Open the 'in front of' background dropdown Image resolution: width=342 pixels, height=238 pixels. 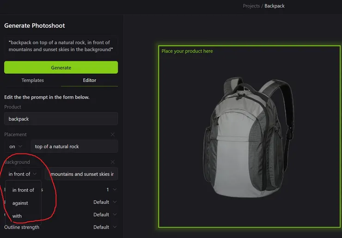(x=22, y=174)
